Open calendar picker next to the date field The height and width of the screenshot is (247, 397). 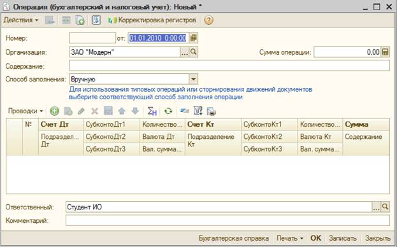[194, 38]
